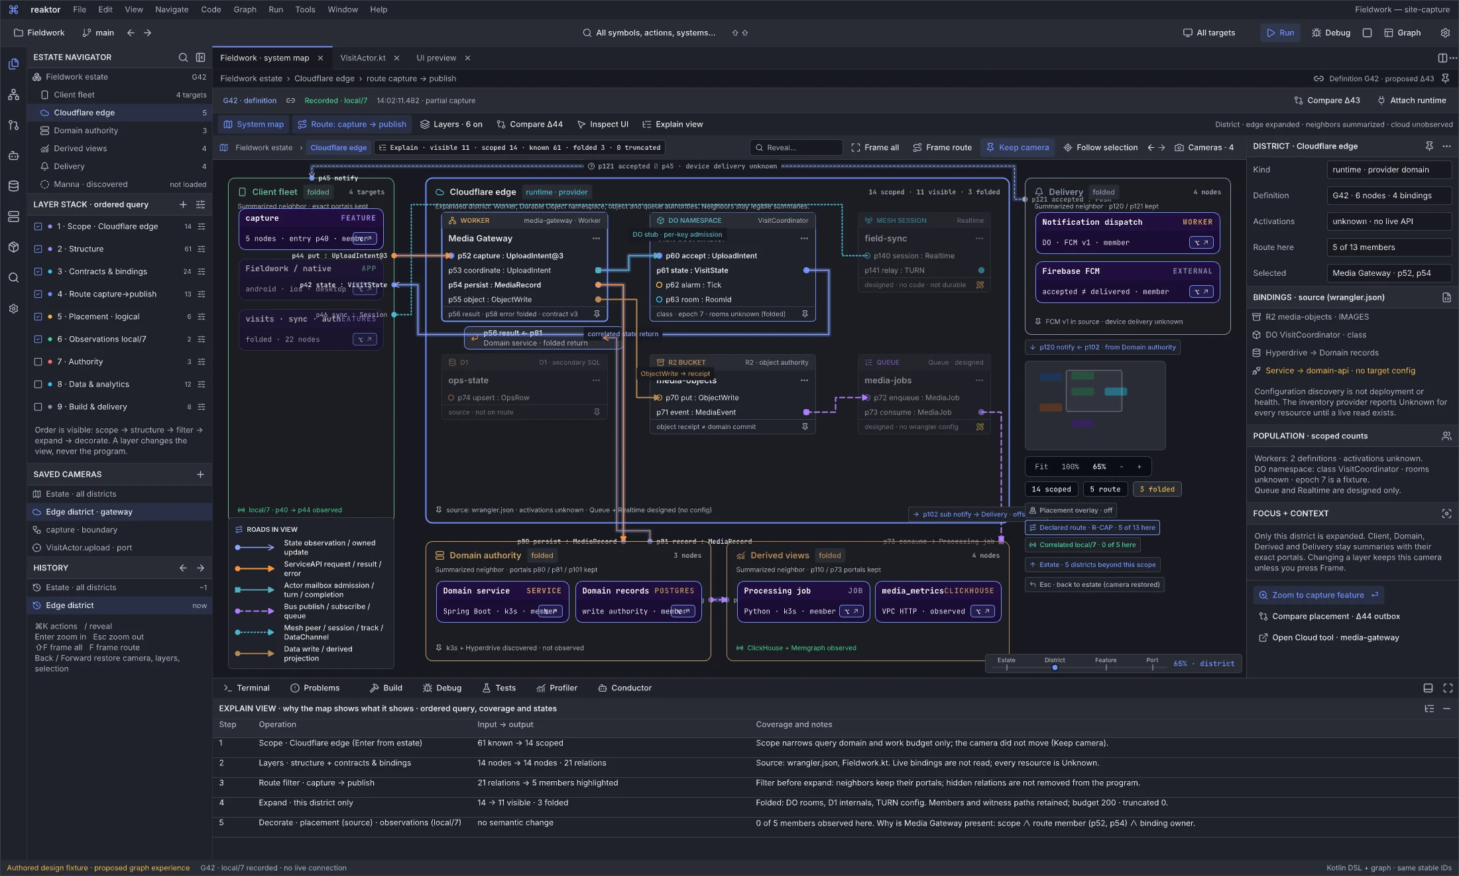
Task: Open the Graph menu
Action: click(245, 9)
